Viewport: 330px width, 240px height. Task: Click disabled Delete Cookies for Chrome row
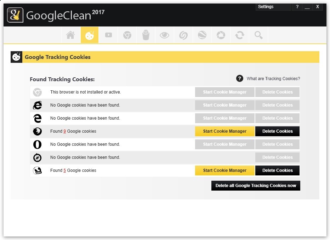coord(277,92)
